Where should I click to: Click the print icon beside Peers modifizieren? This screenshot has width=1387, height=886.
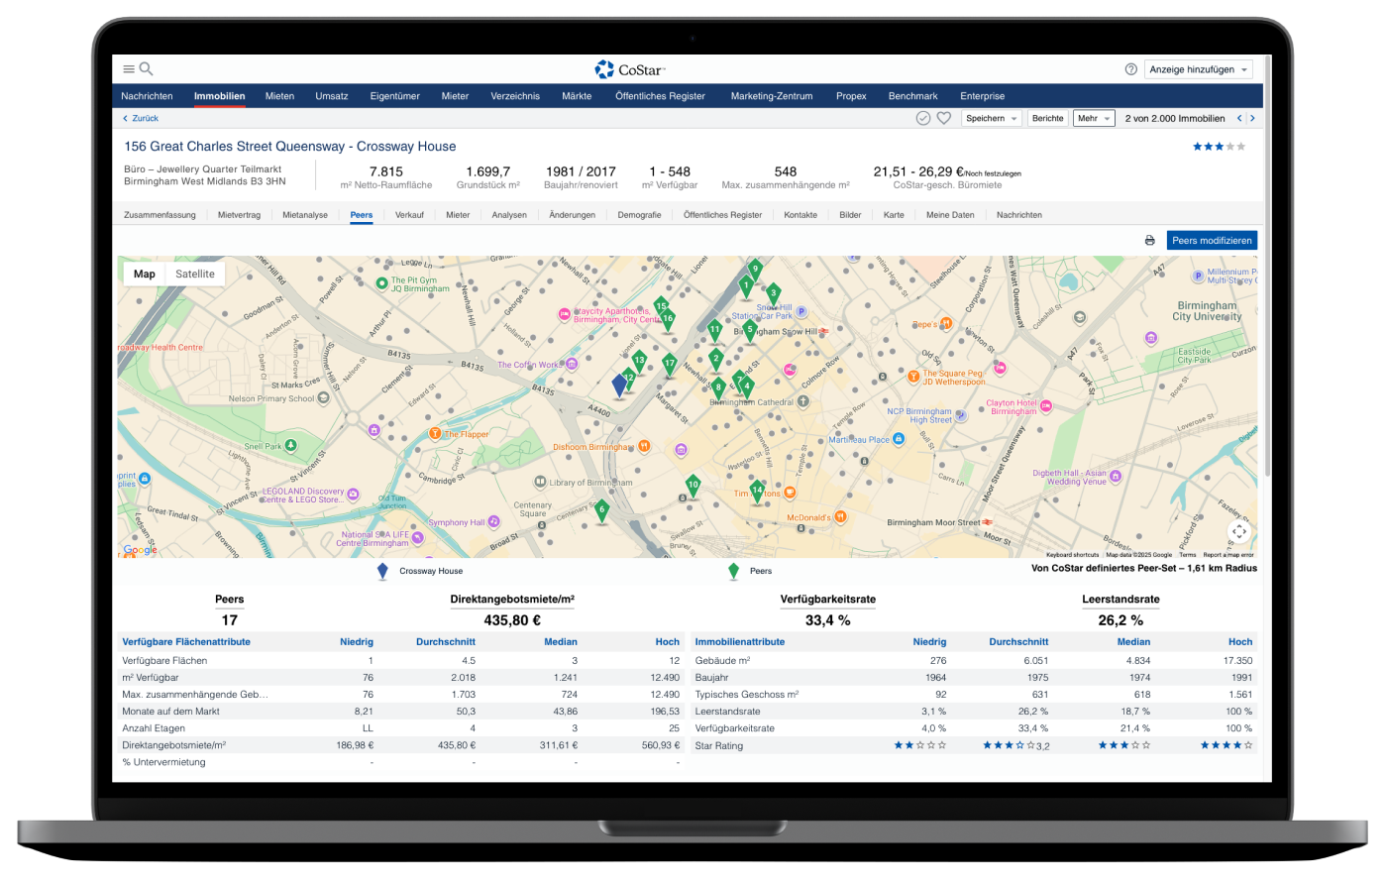pos(1149,241)
